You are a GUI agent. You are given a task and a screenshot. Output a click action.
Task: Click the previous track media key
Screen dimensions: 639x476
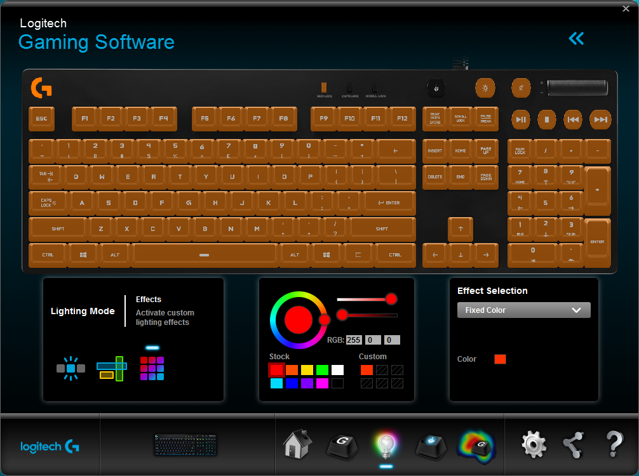point(573,119)
